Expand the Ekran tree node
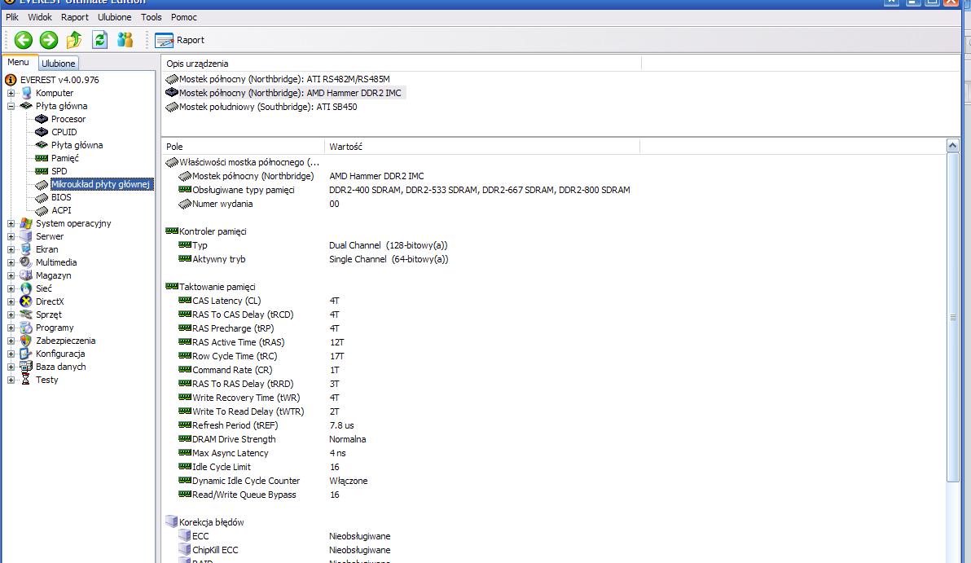971x563 pixels. (x=11, y=249)
